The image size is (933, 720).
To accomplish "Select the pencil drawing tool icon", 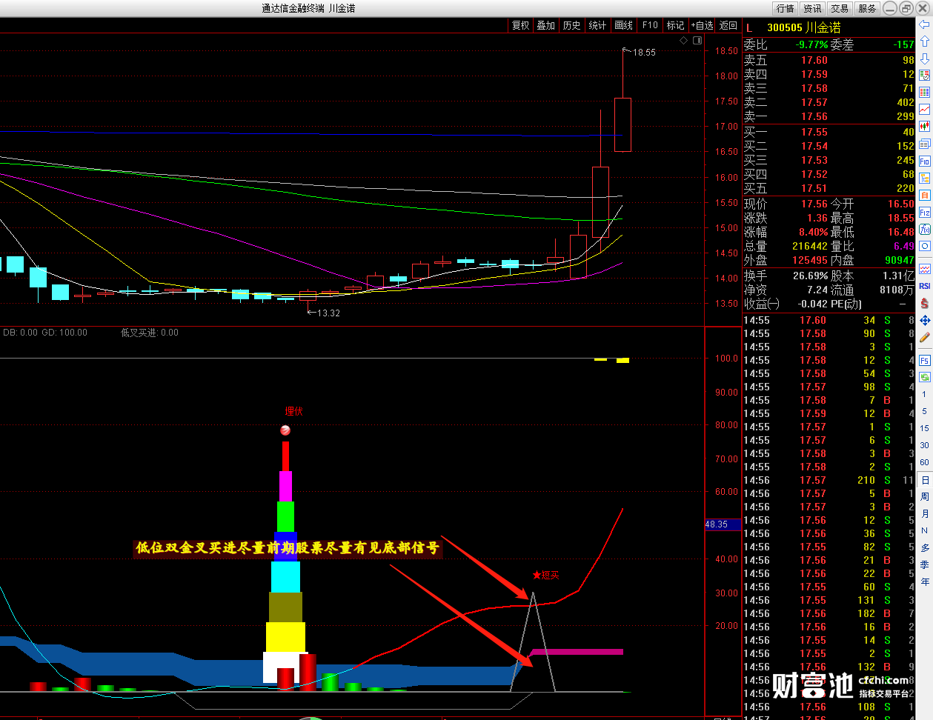I will 925,338.
